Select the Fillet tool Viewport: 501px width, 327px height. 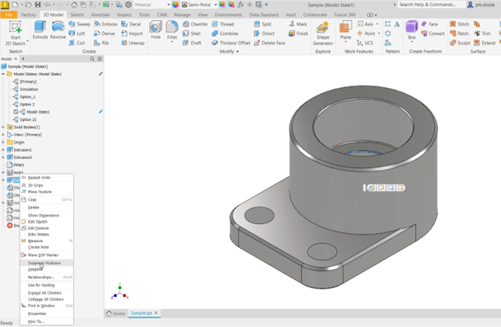pos(172,31)
